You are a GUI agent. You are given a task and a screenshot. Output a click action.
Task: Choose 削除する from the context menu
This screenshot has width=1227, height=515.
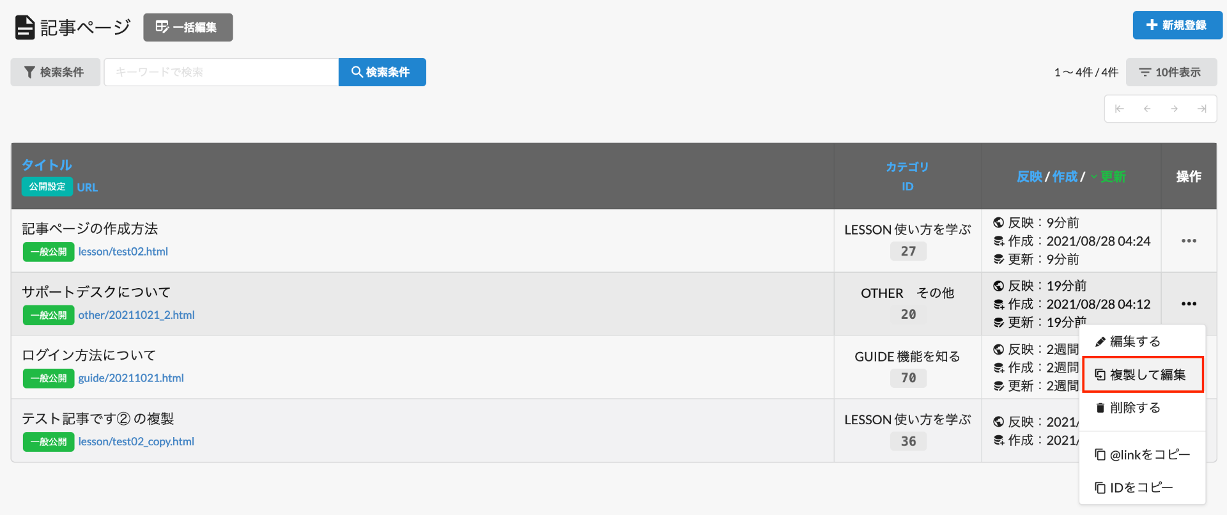tap(1135, 408)
